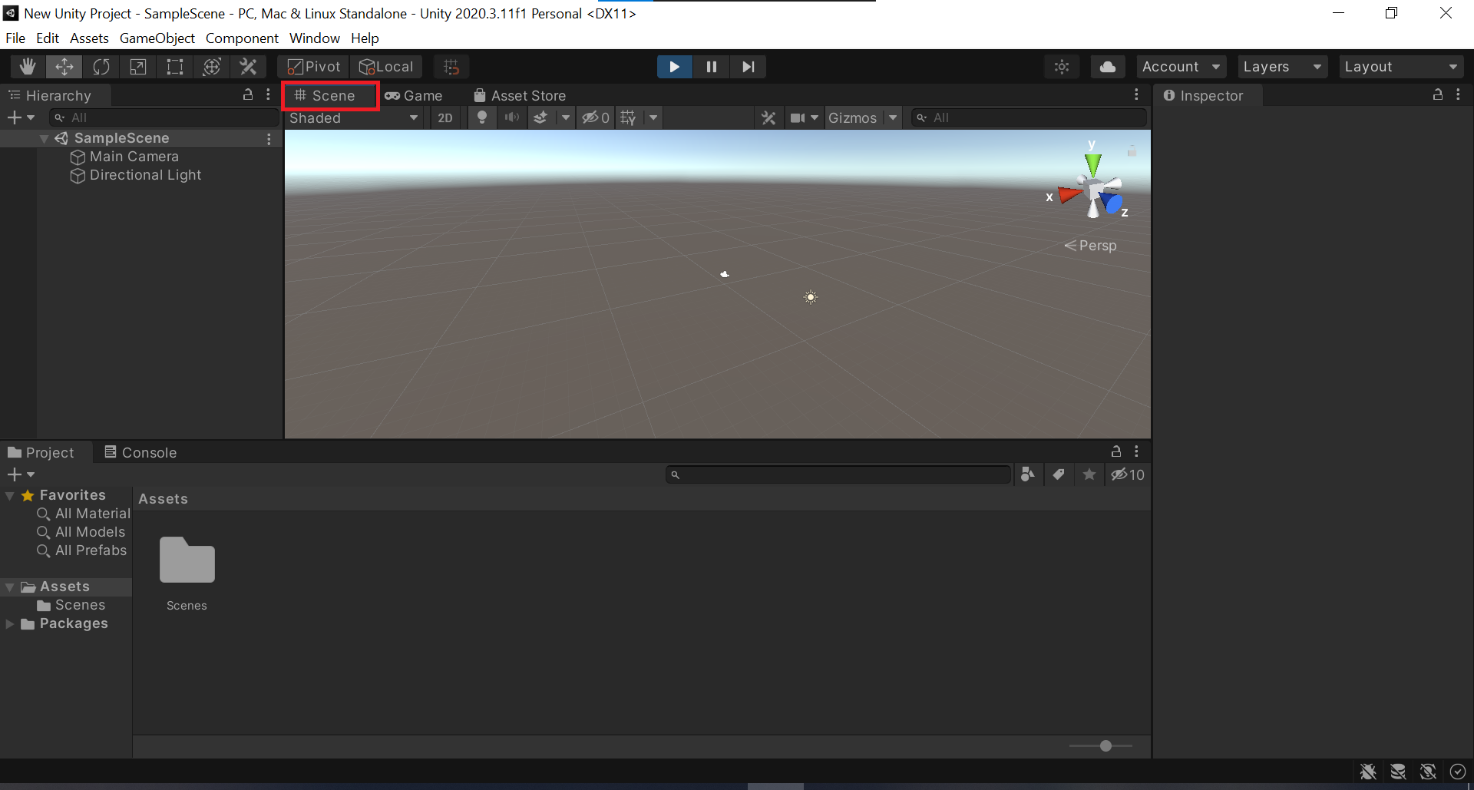Select the Move tool
The width and height of the screenshot is (1474, 790).
point(64,67)
